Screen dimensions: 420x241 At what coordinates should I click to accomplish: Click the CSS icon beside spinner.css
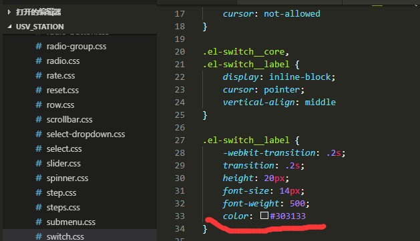pos(39,178)
